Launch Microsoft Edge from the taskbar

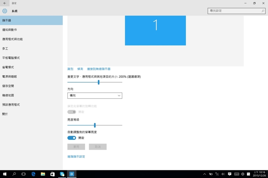coord(33,174)
